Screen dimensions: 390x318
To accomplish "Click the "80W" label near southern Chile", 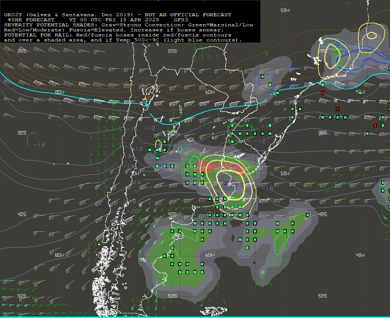I will point(60,255).
